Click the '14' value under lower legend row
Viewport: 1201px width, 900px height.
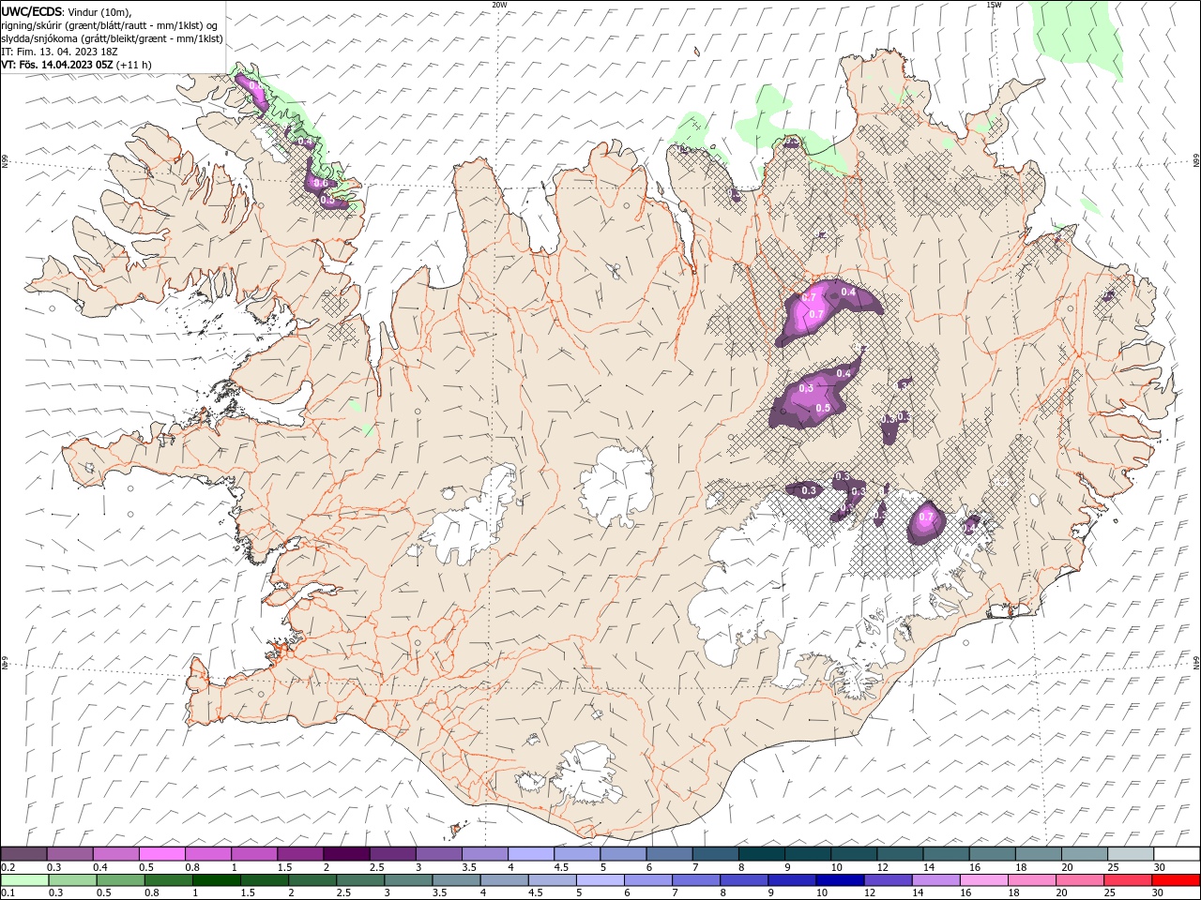point(919,892)
